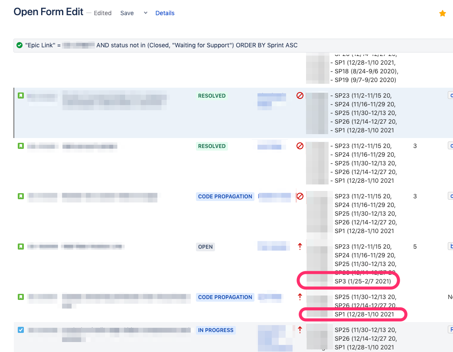This screenshot has width=453, height=352.
Task: Click the green valid-query check icon
Action: [x=20, y=45]
